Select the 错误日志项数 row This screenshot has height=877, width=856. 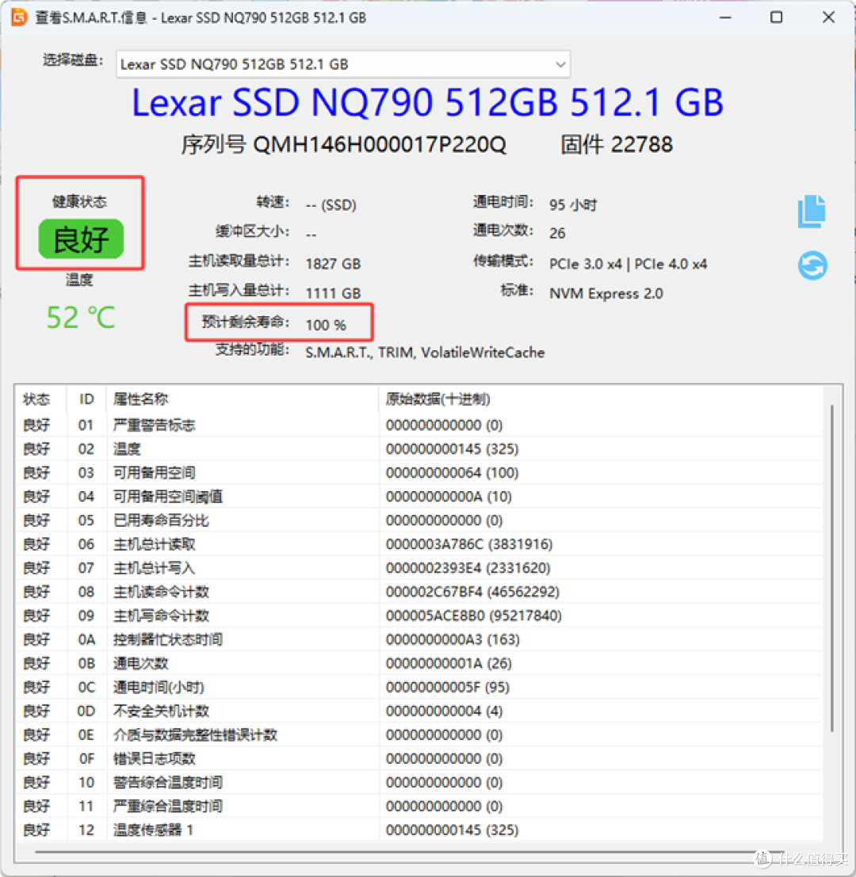pyautogui.click(x=418, y=758)
